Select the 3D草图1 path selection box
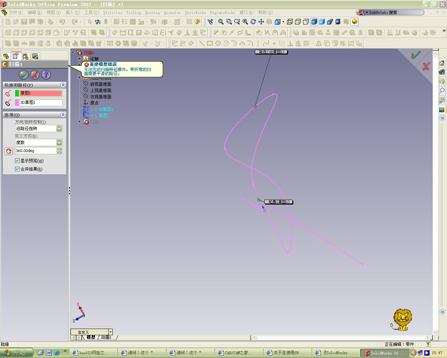Screen dimensions: 447x358 [41, 102]
